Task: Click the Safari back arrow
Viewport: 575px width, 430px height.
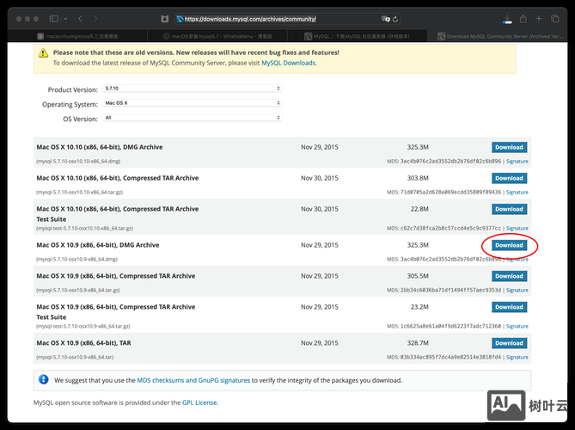Action: coord(81,18)
